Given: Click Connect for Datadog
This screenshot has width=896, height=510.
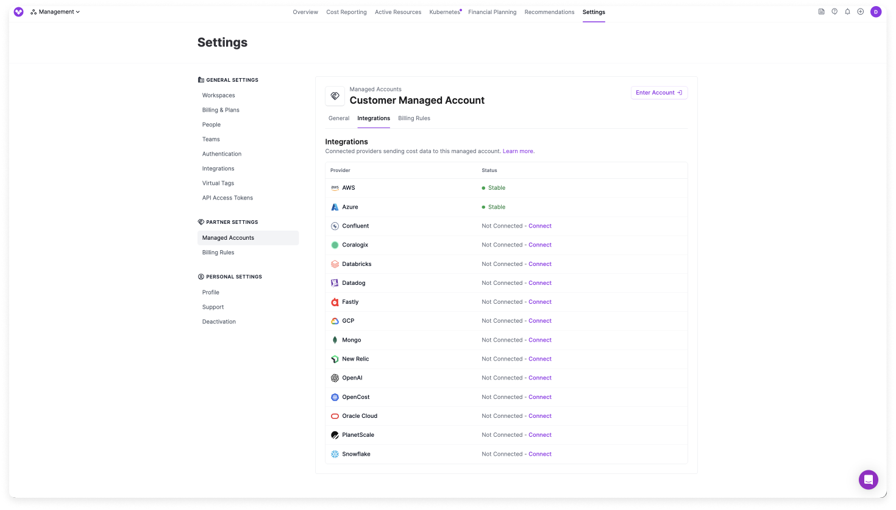Looking at the screenshot, I should point(540,283).
